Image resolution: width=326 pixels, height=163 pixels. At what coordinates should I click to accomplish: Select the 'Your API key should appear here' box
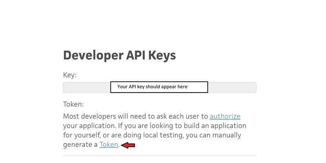click(x=159, y=87)
